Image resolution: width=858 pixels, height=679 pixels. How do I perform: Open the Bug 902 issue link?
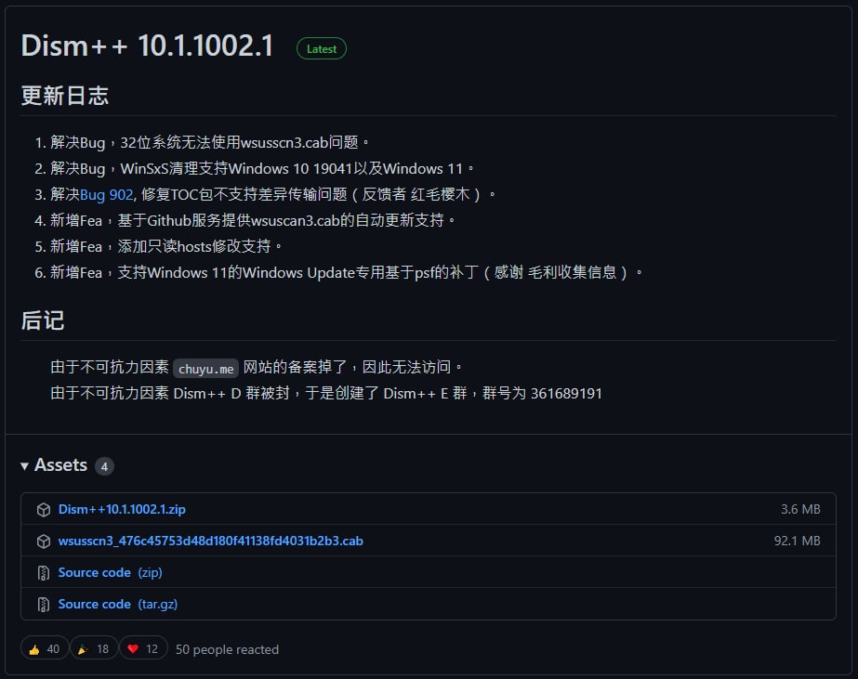(x=106, y=194)
